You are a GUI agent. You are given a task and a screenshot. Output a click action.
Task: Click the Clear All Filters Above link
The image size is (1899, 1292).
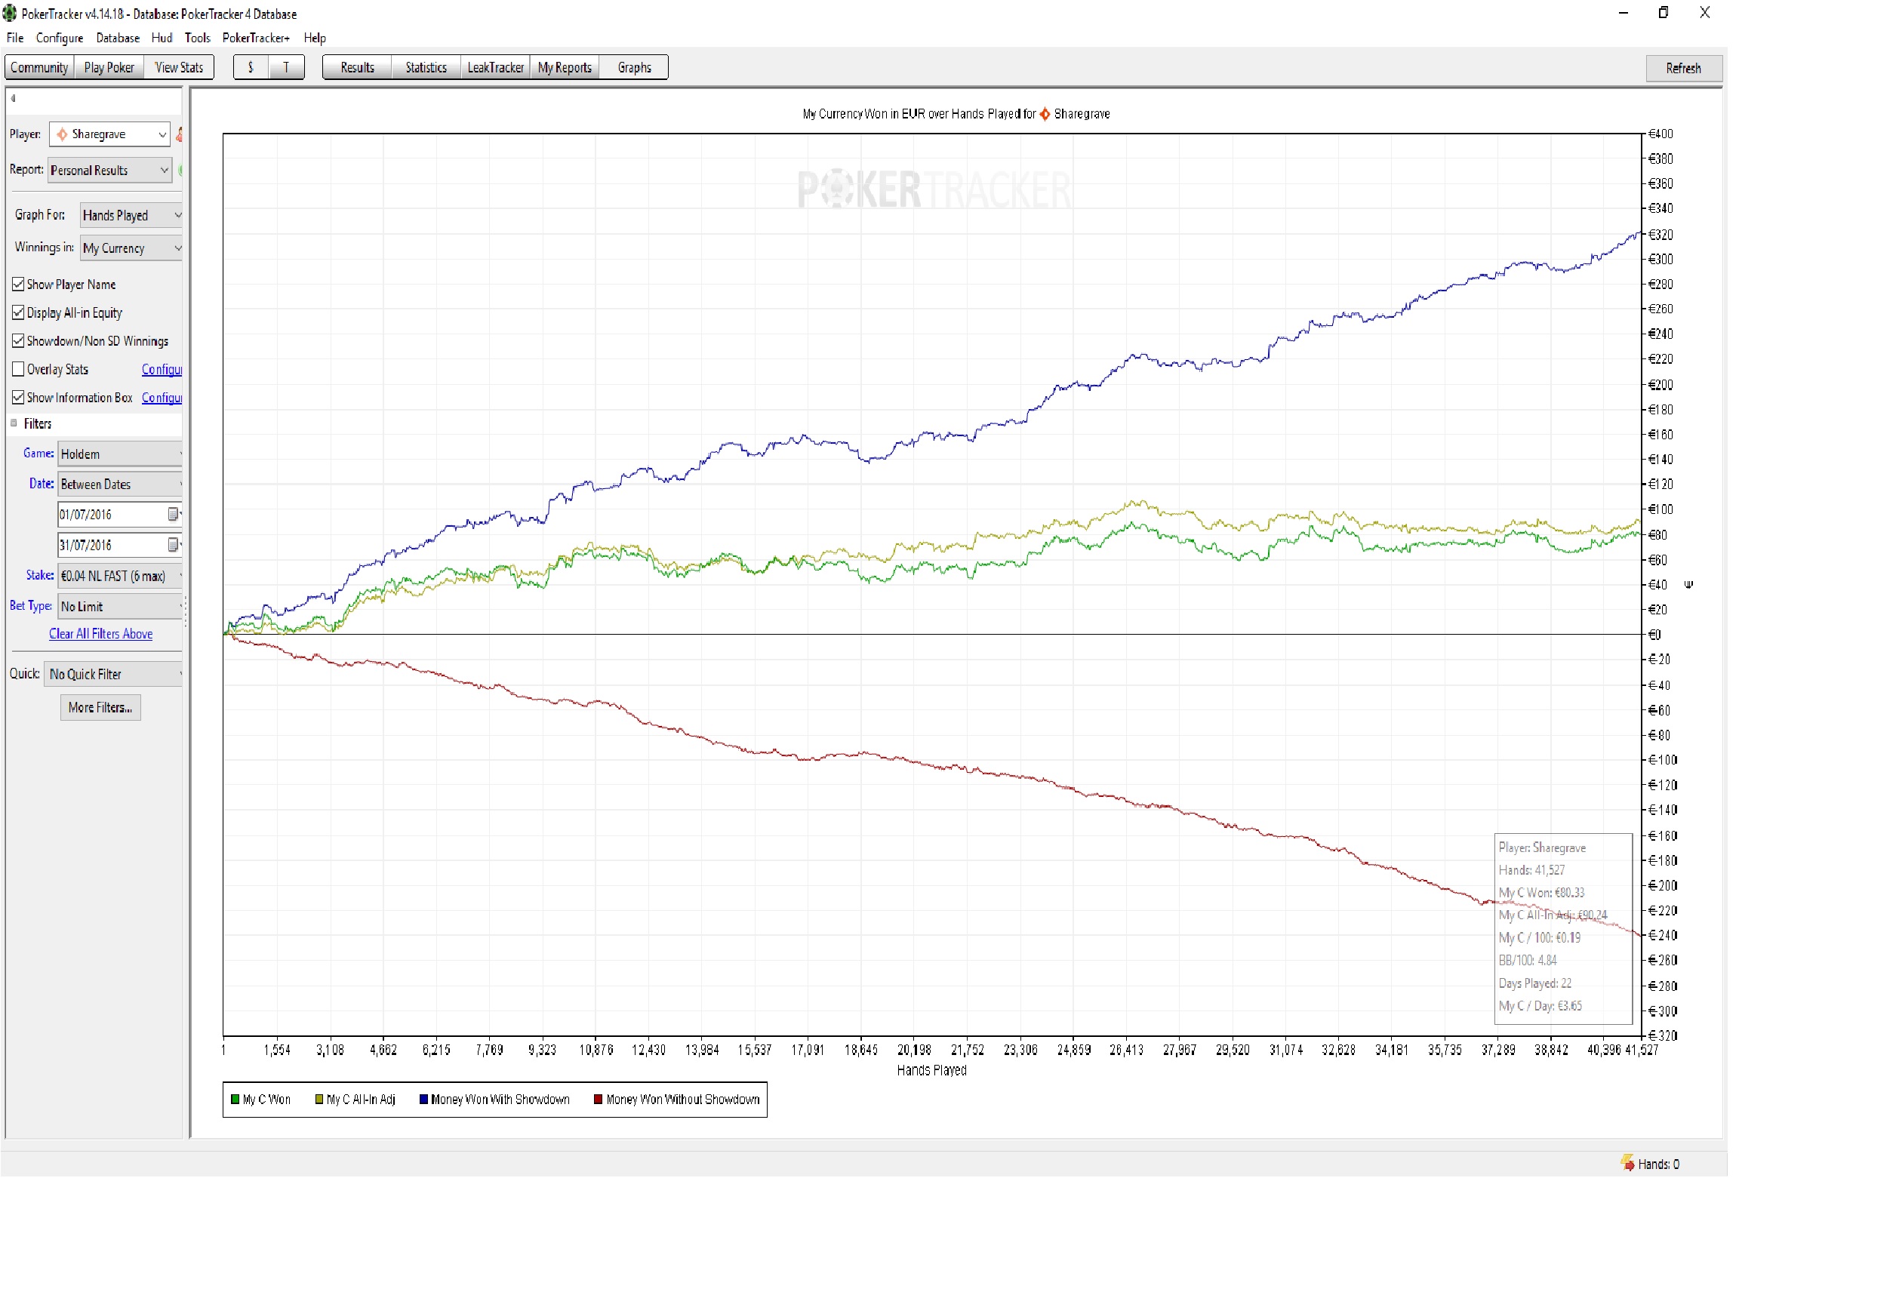pyautogui.click(x=100, y=634)
